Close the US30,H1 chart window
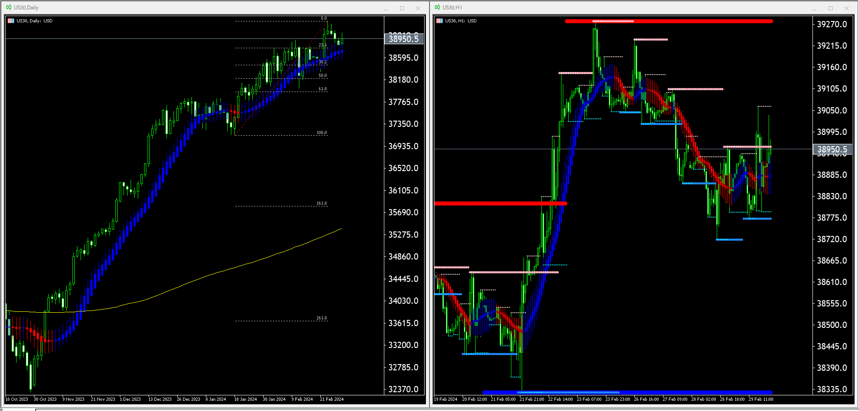Viewport: 859px width, 411px height. (x=846, y=8)
